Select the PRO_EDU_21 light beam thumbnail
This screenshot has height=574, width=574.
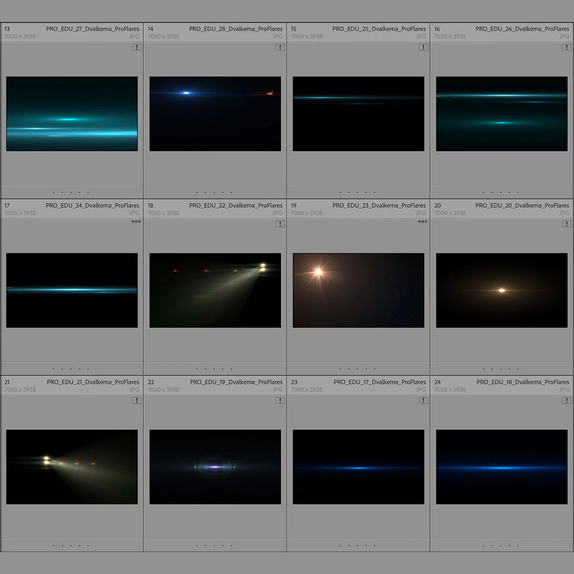(72, 467)
